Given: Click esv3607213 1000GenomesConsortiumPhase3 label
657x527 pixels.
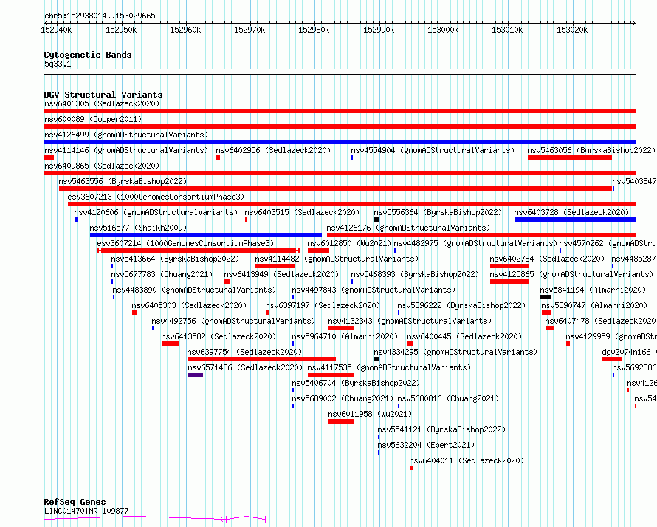Looking at the screenshot, I should (156, 197).
